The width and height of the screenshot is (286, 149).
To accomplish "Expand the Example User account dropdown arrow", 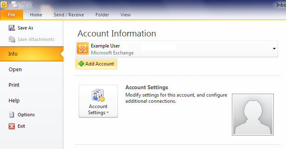I will point(274,49).
